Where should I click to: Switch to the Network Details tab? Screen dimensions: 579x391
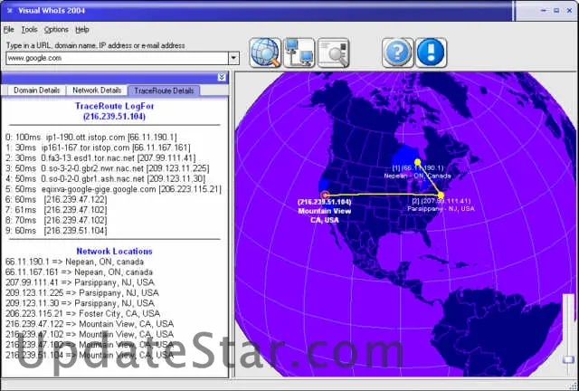(x=97, y=91)
